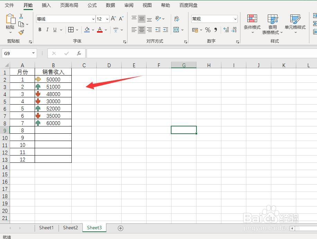Image resolution: width=317 pixels, height=239 pixels.
Task: Click the increase indent icon
Action: click(x=165, y=30)
